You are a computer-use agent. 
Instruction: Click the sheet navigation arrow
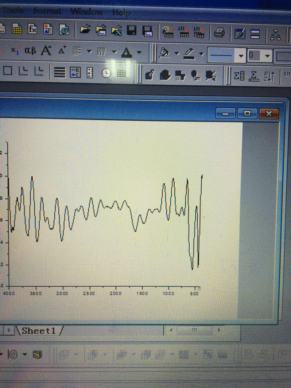(9, 330)
